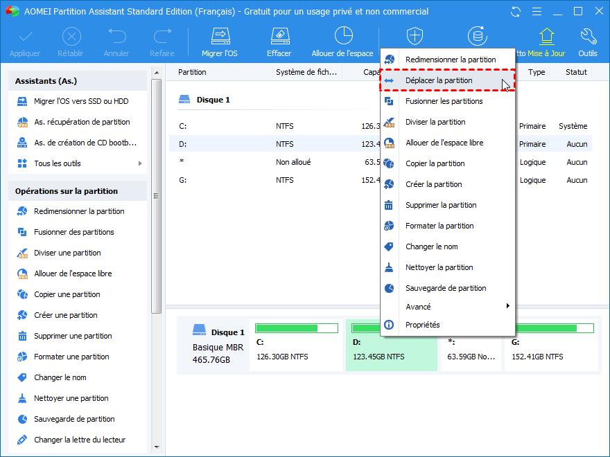This screenshot has height=457, width=610.
Task: Select the C: 126.30GB NTFS disk block
Action: 296,346
